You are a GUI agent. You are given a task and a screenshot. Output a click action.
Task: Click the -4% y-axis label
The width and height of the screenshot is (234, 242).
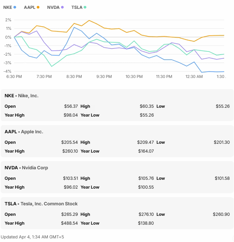[8, 71]
